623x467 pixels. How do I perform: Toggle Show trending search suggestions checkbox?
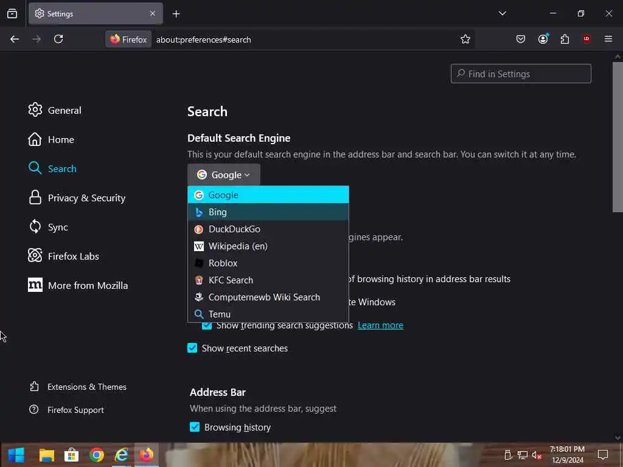[x=207, y=326]
